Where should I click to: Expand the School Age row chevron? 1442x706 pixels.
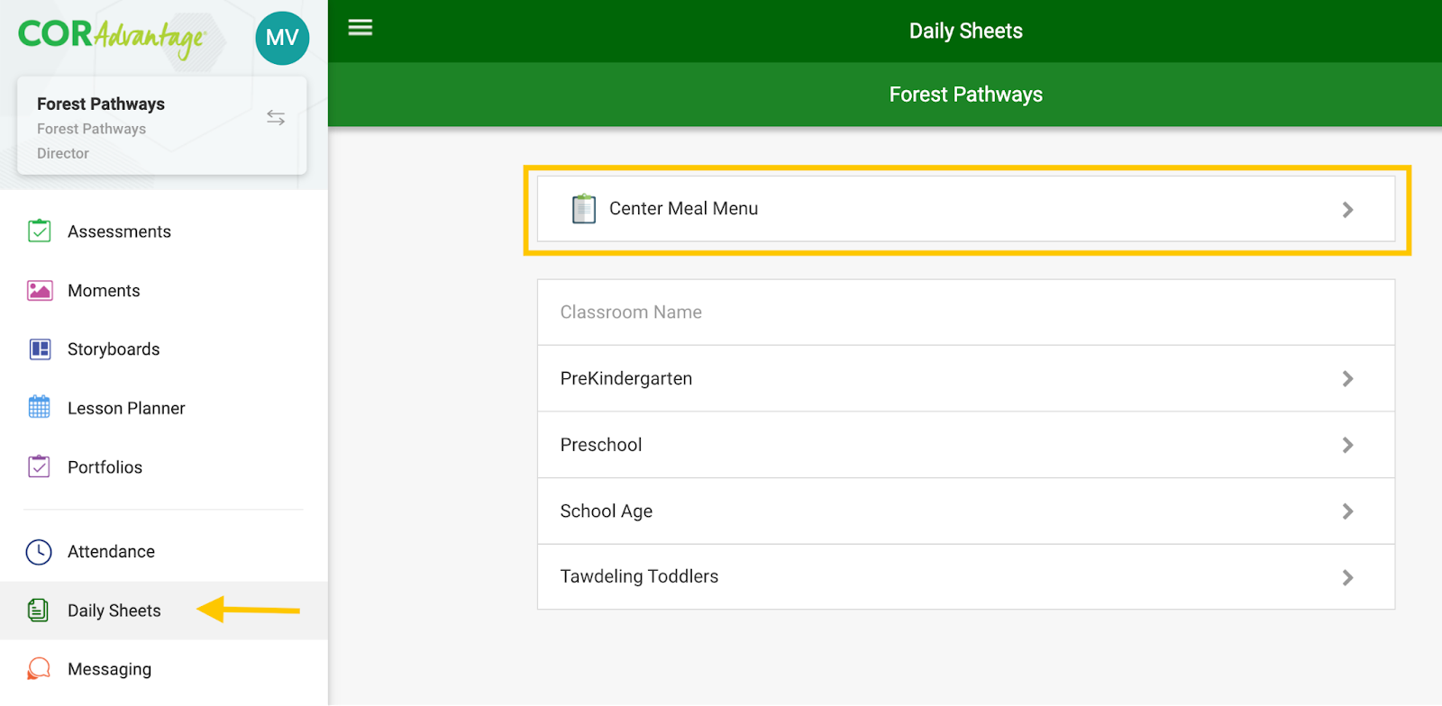[x=1347, y=511]
